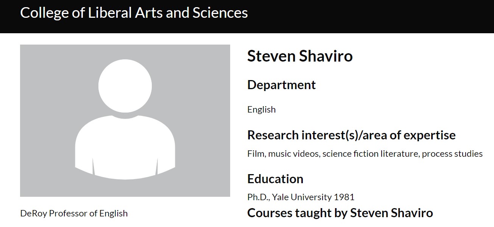Screen dimensions: 494x227
Task: Click the Steven Shaviro name heading
Action: 300,56
